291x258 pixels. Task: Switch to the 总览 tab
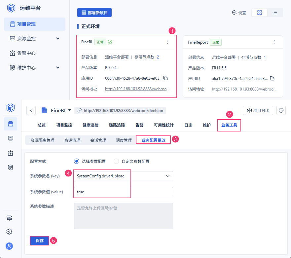pyautogui.click(x=42, y=125)
